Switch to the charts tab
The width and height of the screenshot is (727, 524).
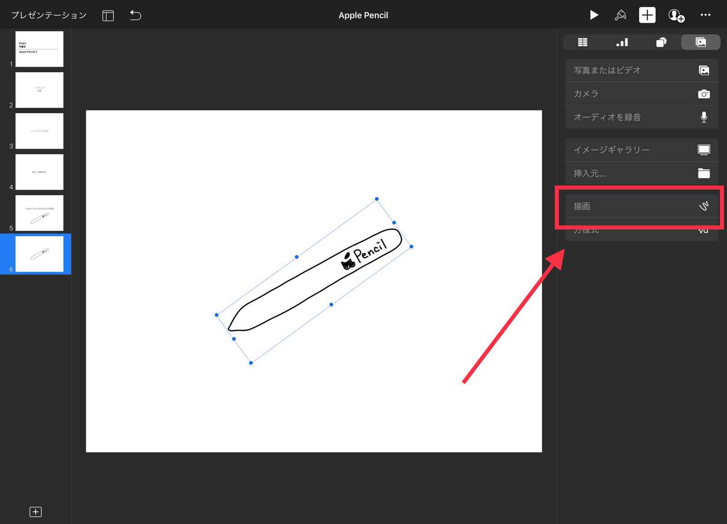(622, 42)
